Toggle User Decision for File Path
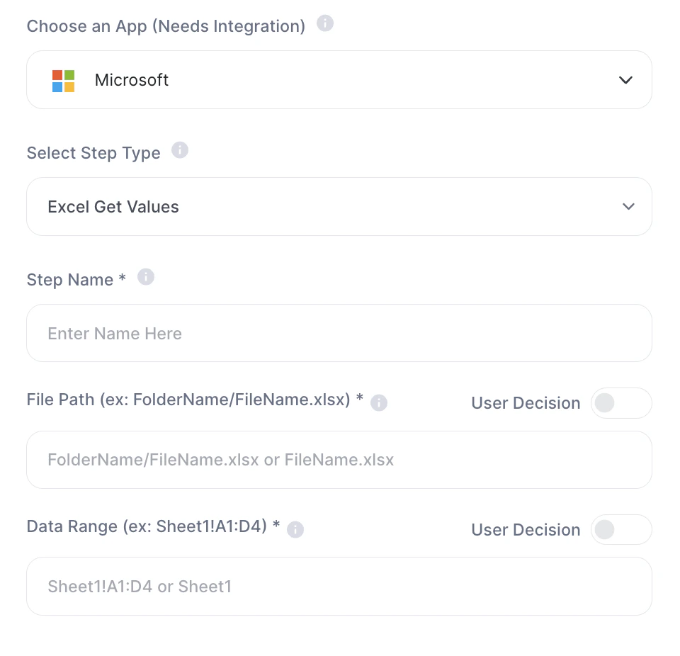Image resolution: width=680 pixels, height=656 pixels. tap(620, 403)
